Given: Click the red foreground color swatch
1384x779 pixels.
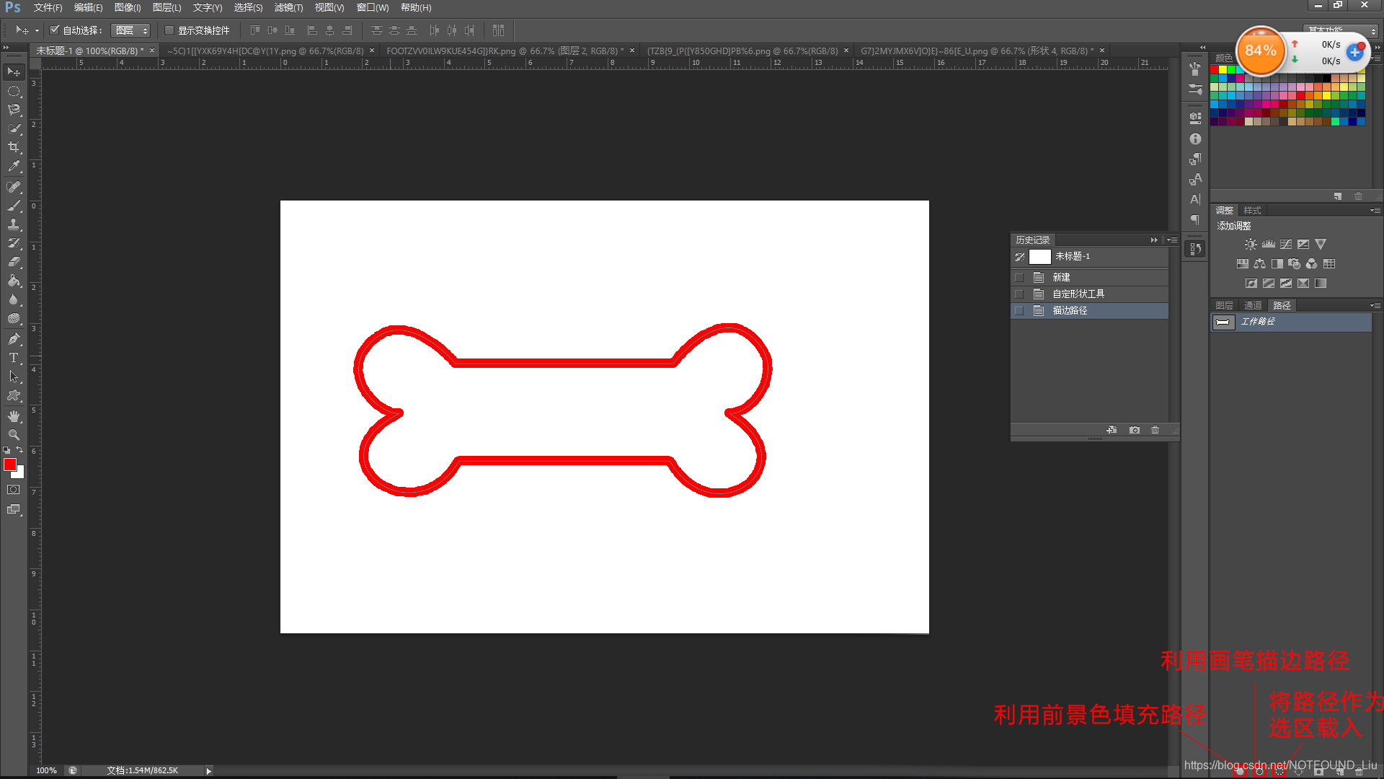Looking at the screenshot, I should pyautogui.click(x=10, y=465).
